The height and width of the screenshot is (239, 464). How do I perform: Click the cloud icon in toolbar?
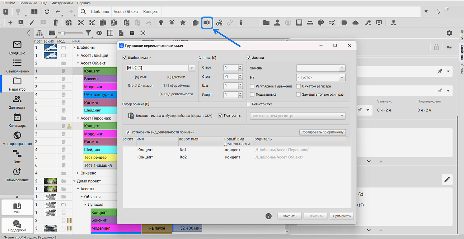(355, 23)
